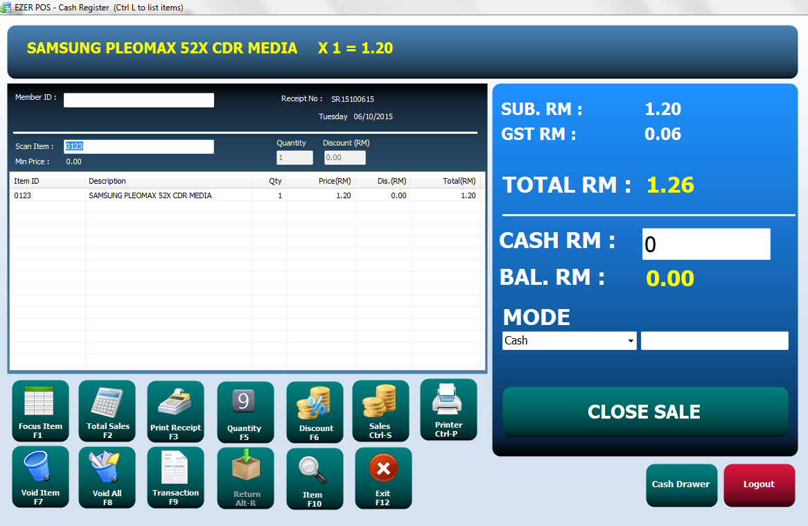Image resolution: width=808 pixels, height=526 pixels.
Task: Click the Discount (RM) input box
Action: [344, 157]
